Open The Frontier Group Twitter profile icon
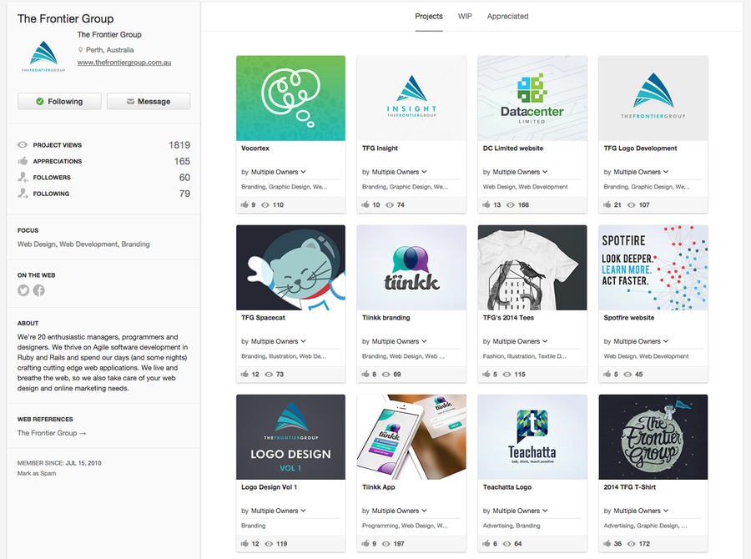Screen dimensions: 751x559 click(23, 290)
